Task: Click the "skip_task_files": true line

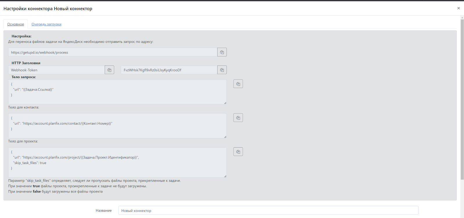Action: click(30, 163)
